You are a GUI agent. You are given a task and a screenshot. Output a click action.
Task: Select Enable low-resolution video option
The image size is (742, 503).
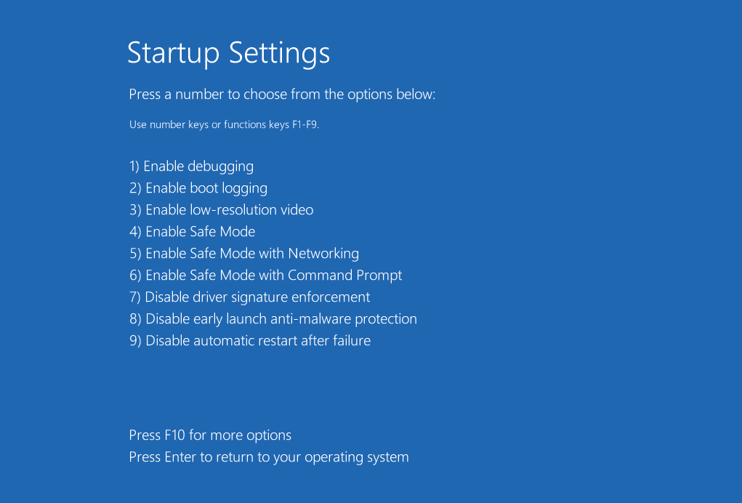coord(221,209)
